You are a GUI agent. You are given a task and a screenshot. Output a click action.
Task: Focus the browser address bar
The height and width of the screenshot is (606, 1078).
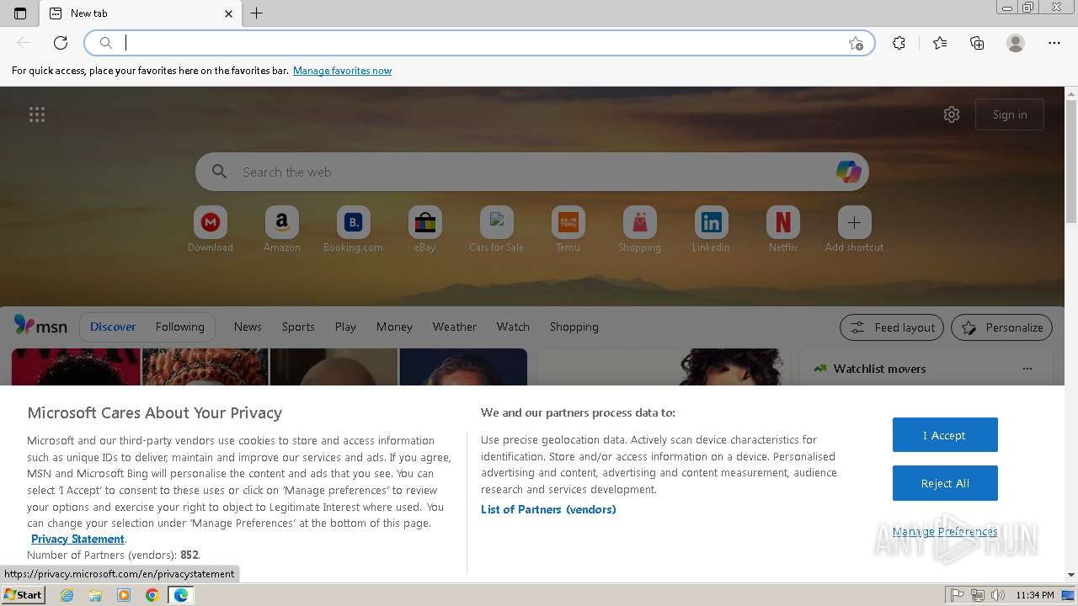tap(480, 43)
